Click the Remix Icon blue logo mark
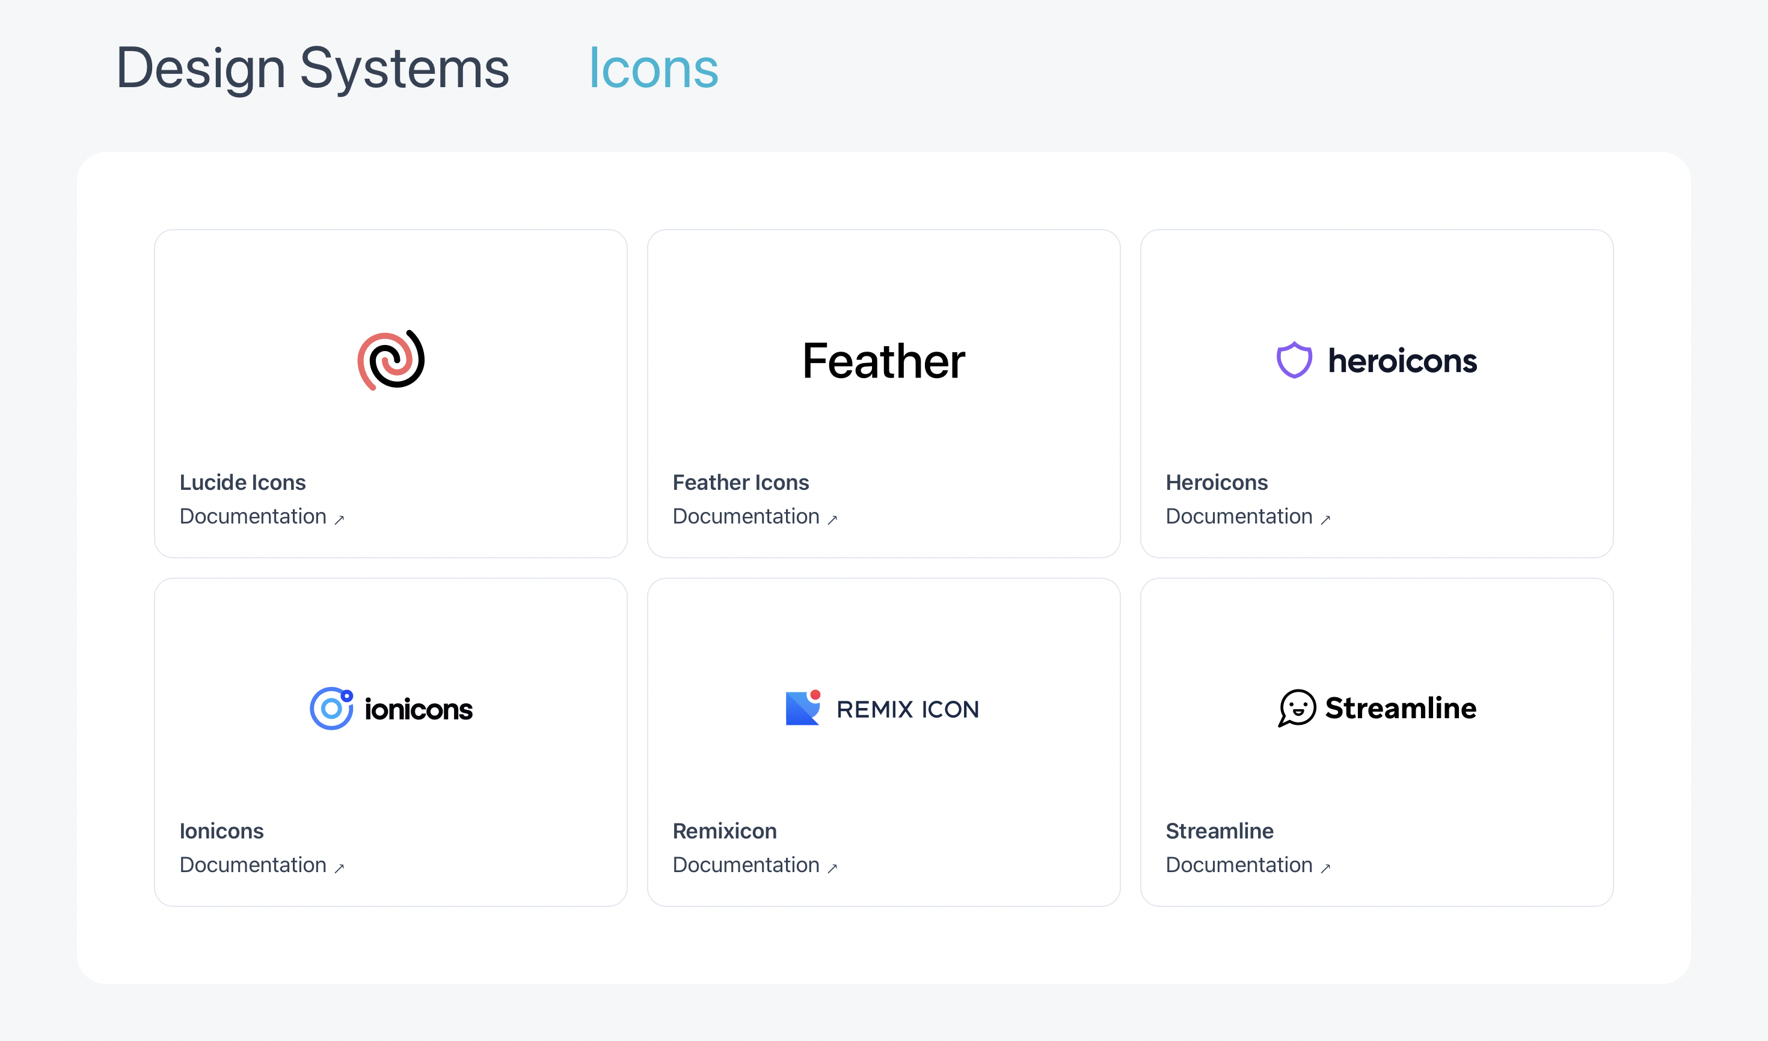1768x1041 pixels. pyautogui.click(x=803, y=708)
